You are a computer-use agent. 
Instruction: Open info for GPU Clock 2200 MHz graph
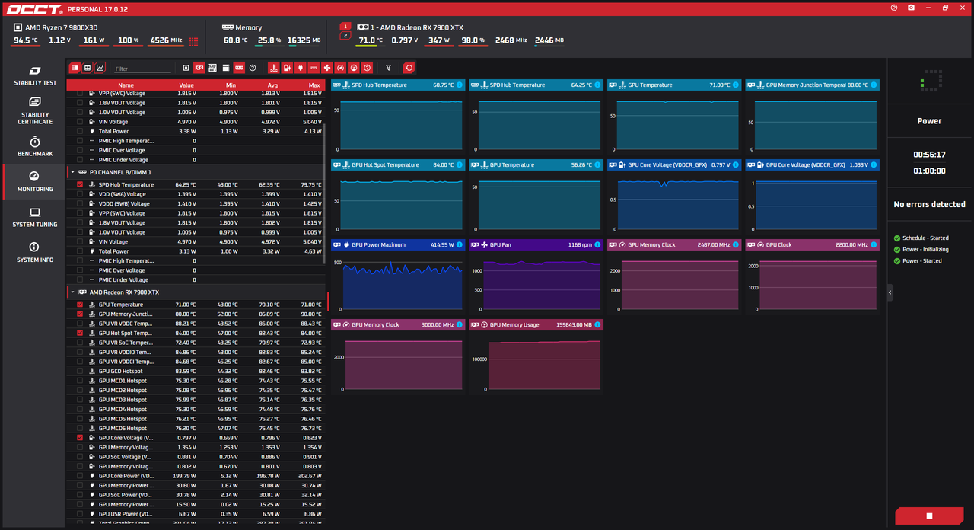click(x=874, y=245)
